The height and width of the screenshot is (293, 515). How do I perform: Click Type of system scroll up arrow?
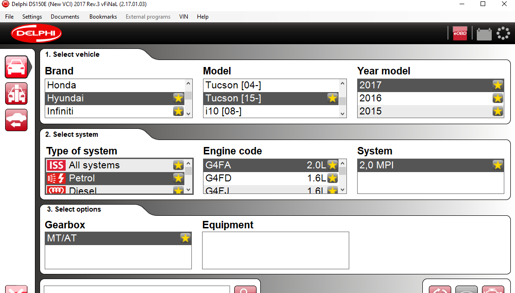point(188,163)
